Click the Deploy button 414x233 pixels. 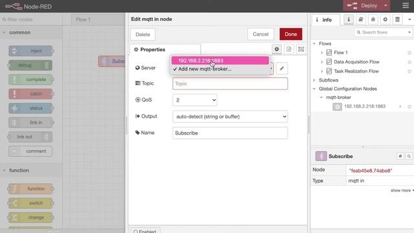pos(364,6)
